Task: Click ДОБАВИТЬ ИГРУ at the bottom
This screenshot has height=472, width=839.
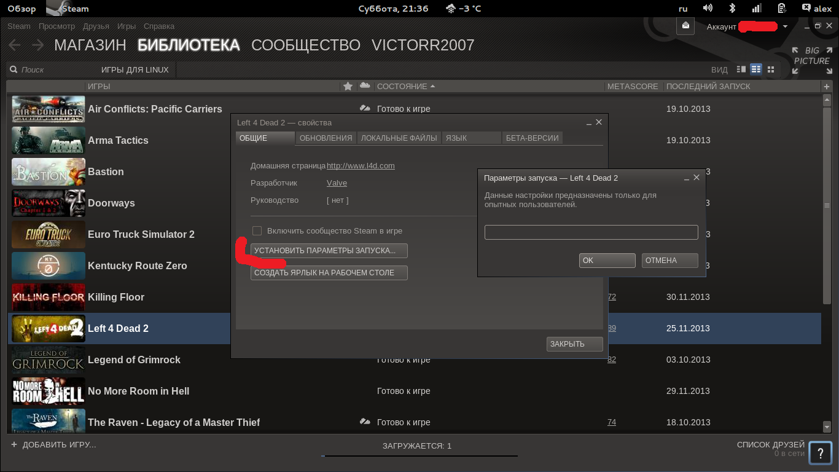Action: tap(53, 445)
